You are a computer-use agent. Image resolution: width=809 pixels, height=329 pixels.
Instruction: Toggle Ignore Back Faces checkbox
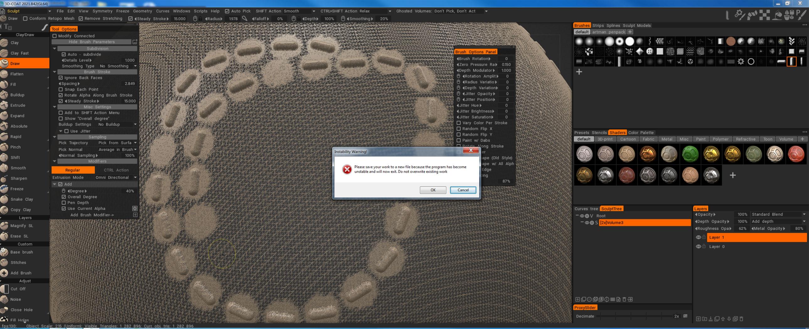pyautogui.click(x=61, y=78)
